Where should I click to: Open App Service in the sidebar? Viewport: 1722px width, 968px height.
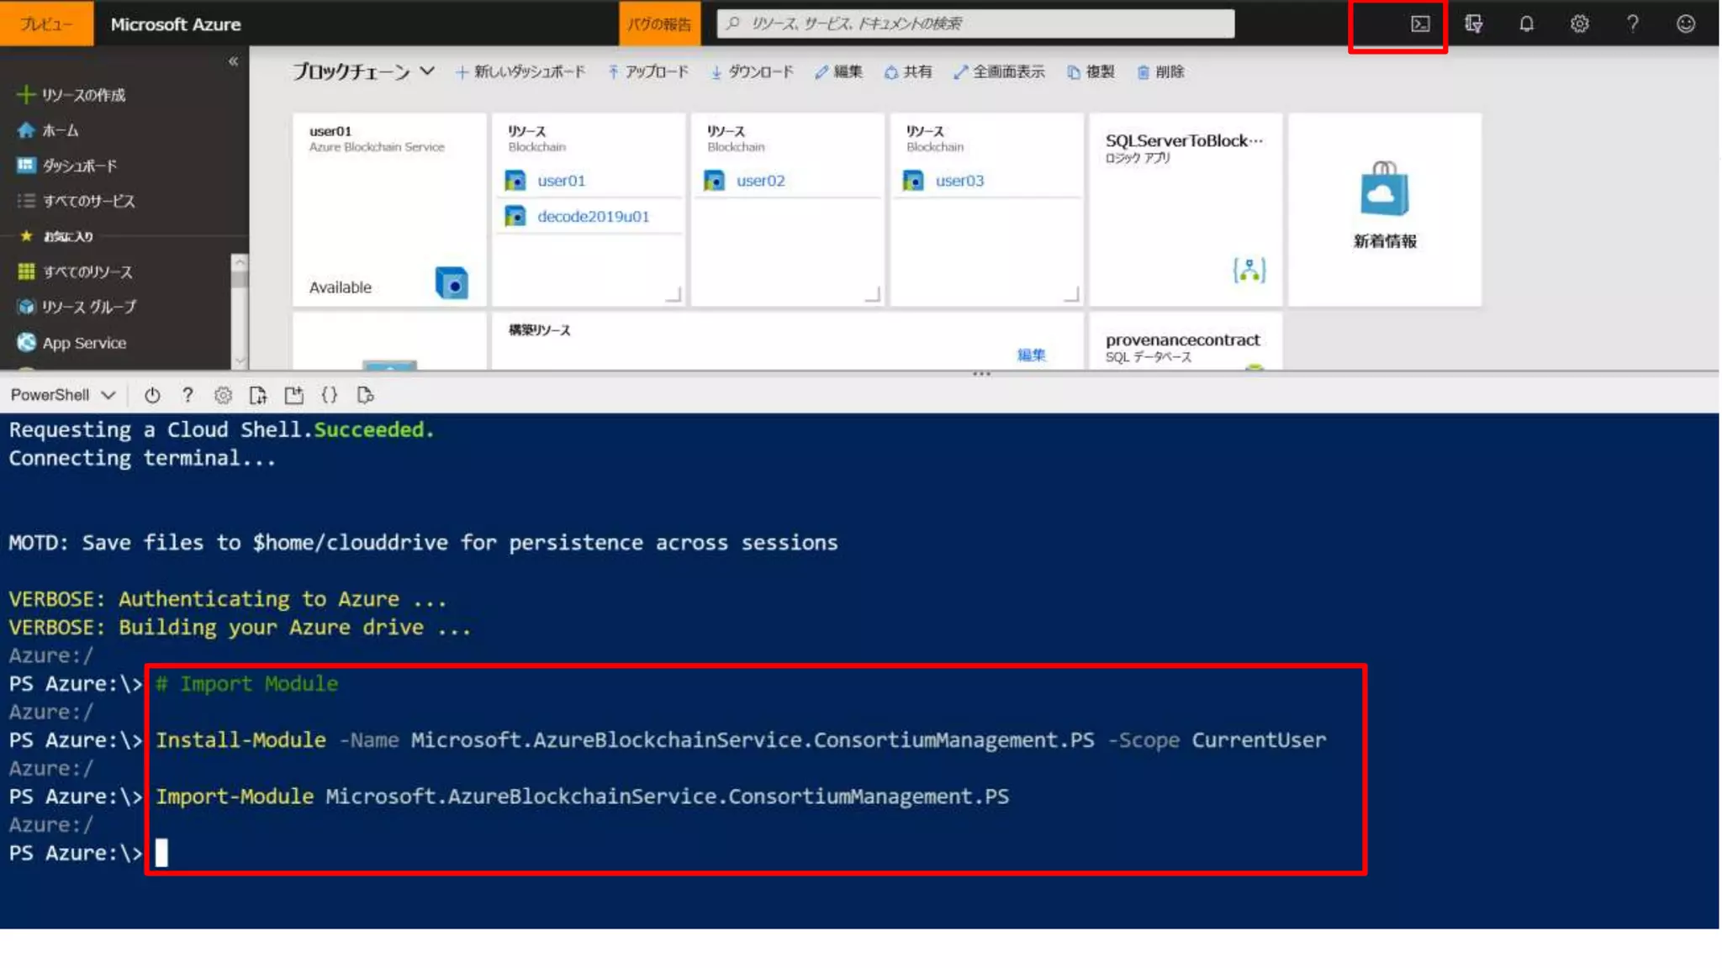[84, 343]
